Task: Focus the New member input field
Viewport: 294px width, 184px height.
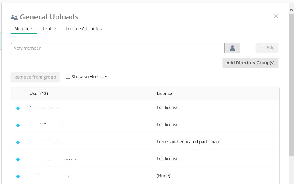Action: 117,48
